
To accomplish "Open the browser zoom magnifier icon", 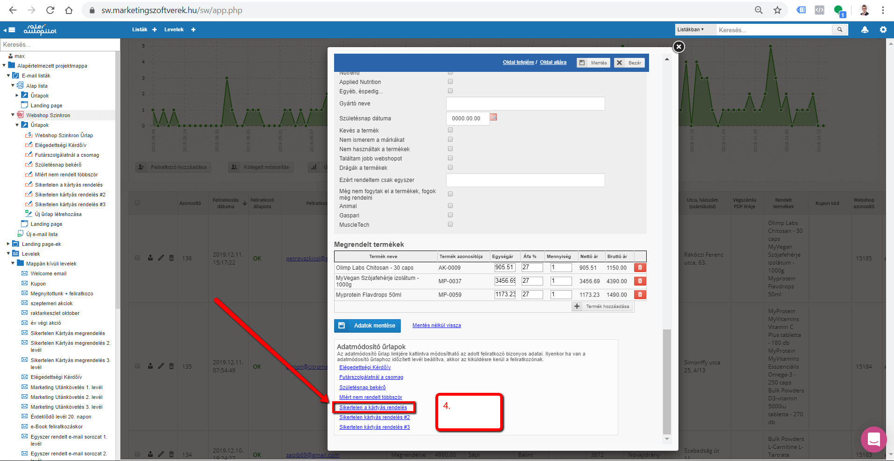I will pos(759,10).
